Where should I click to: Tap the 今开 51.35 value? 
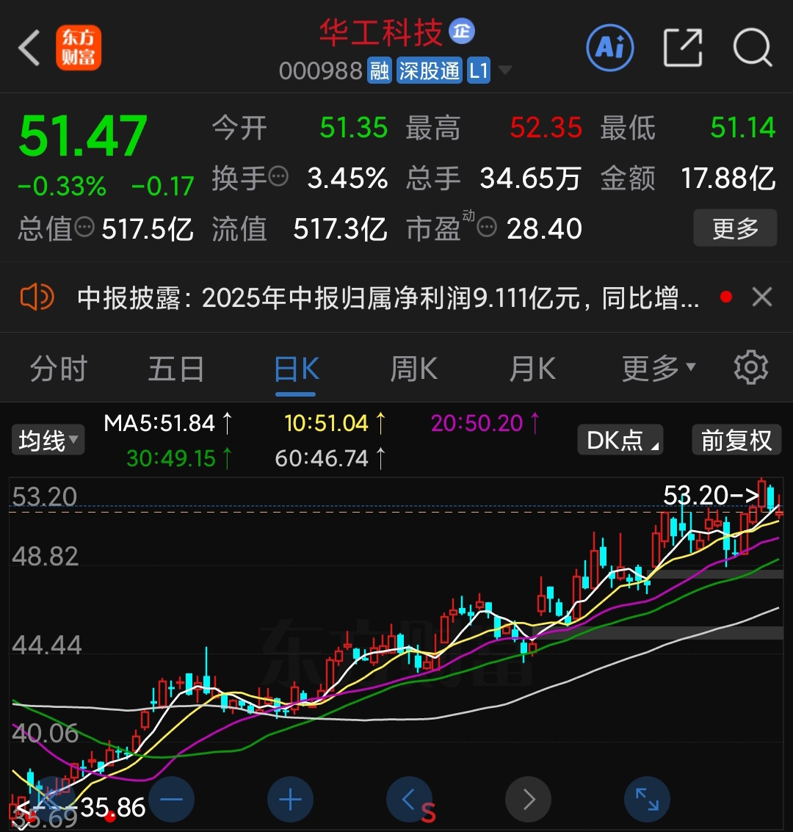click(354, 128)
